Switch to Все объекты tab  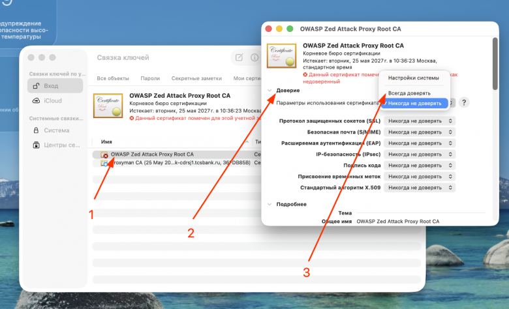[113, 78]
